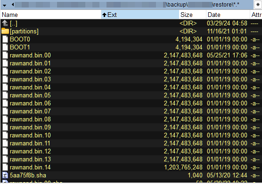Image resolution: width=262 pixels, height=184 pixels.
Task: Select file rawnand.bin.03
Action: 30,80
